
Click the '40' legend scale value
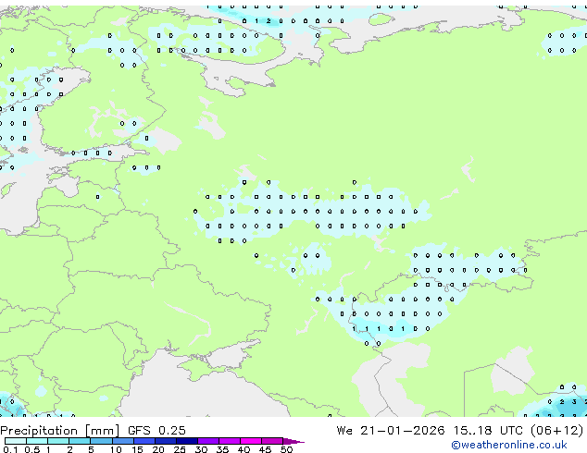tap(244, 449)
